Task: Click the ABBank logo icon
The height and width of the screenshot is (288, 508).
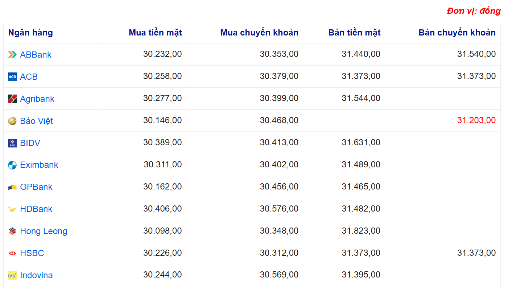Action: 12,55
